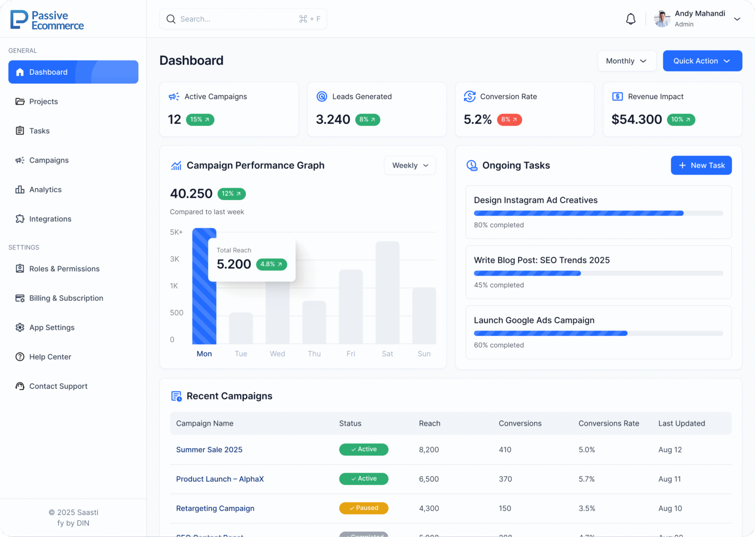The image size is (755, 537).
Task: Click the Recent Campaigns list icon
Action: (176, 396)
